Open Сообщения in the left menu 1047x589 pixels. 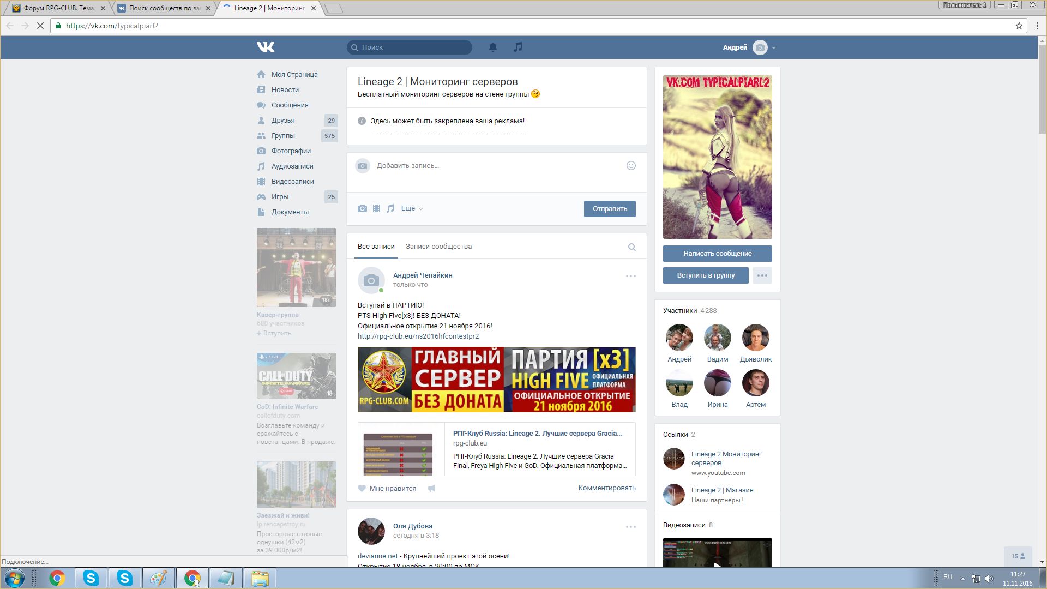[290, 105]
